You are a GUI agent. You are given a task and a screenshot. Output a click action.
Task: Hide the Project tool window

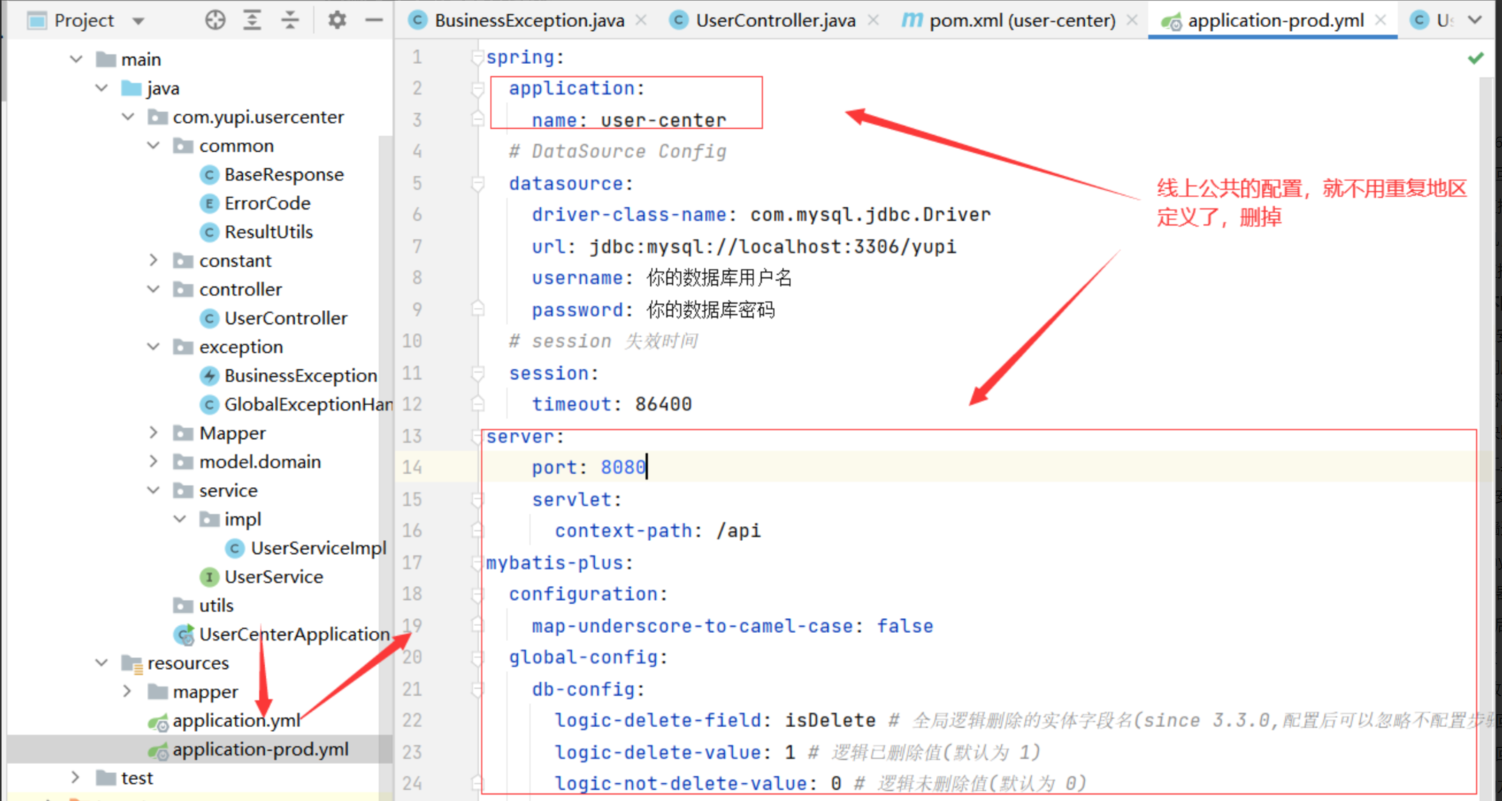point(374,20)
